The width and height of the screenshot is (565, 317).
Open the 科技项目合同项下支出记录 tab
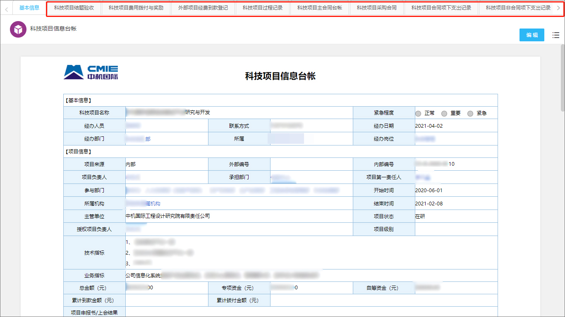pyautogui.click(x=441, y=8)
